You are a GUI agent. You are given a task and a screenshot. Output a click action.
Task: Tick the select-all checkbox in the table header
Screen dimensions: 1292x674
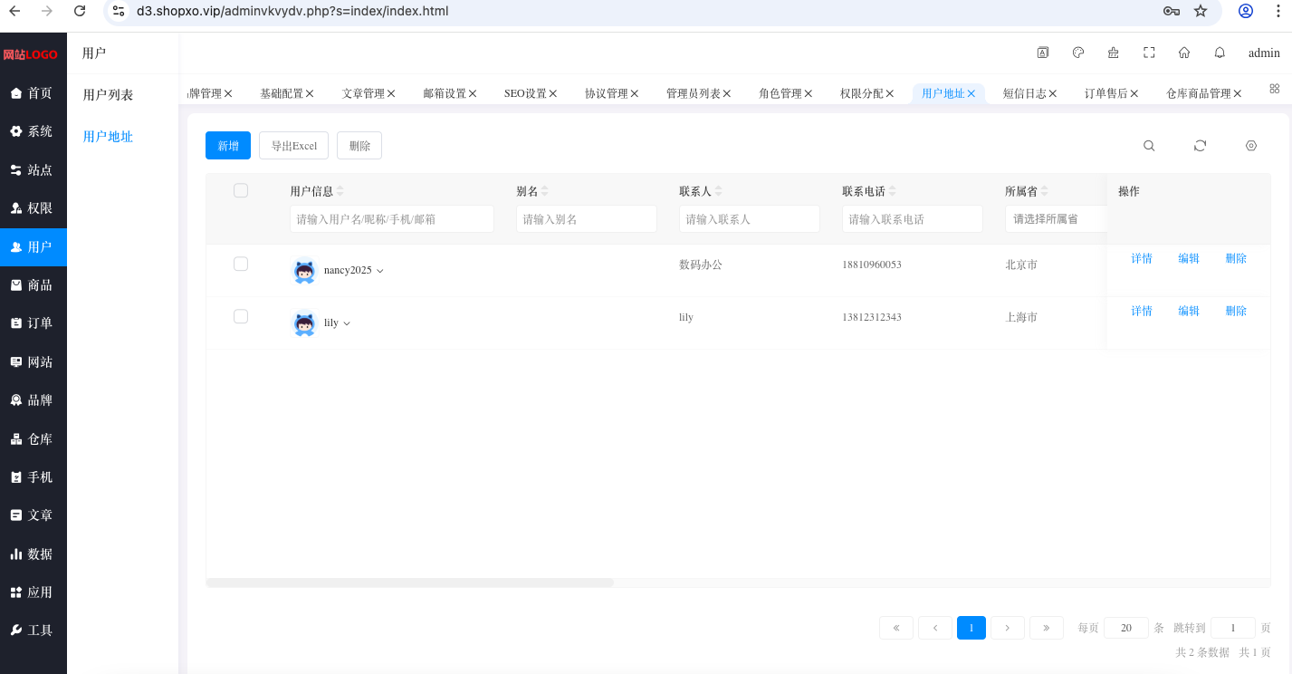point(241,190)
